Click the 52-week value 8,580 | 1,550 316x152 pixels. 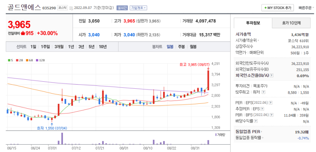click(x=298, y=92)
